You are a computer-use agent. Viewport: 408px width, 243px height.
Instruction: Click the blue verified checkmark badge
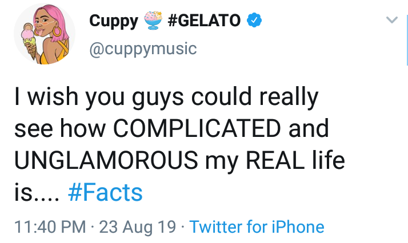254,21
